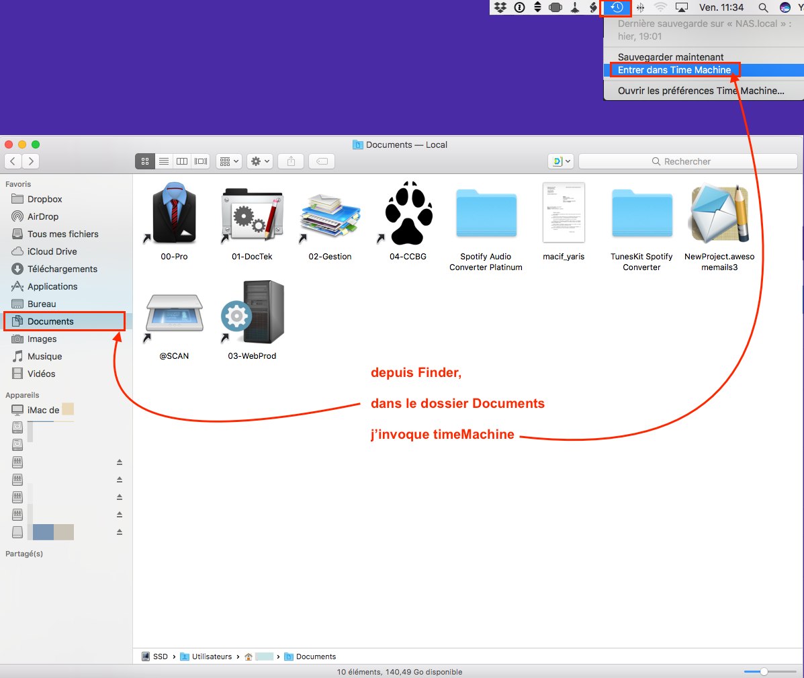Click the Rechercher search field
This screenshot has width=804, height=678.
(x=688, y=161)
